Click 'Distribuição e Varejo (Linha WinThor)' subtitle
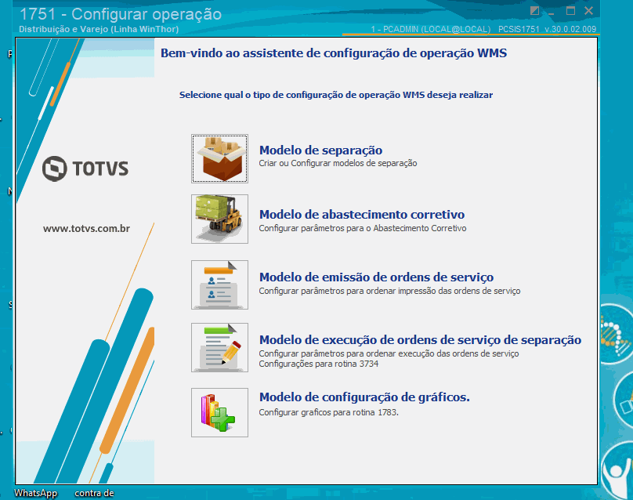 (x=99, y=29)
